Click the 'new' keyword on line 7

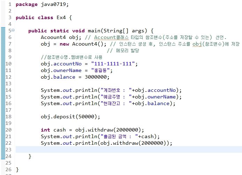point(65,44)
